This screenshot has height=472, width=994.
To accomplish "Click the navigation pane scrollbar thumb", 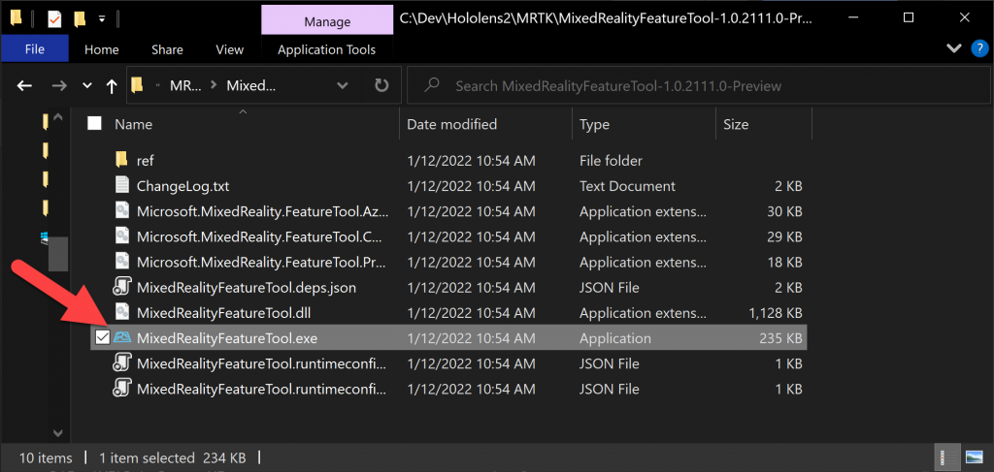I will click(58, 254).
